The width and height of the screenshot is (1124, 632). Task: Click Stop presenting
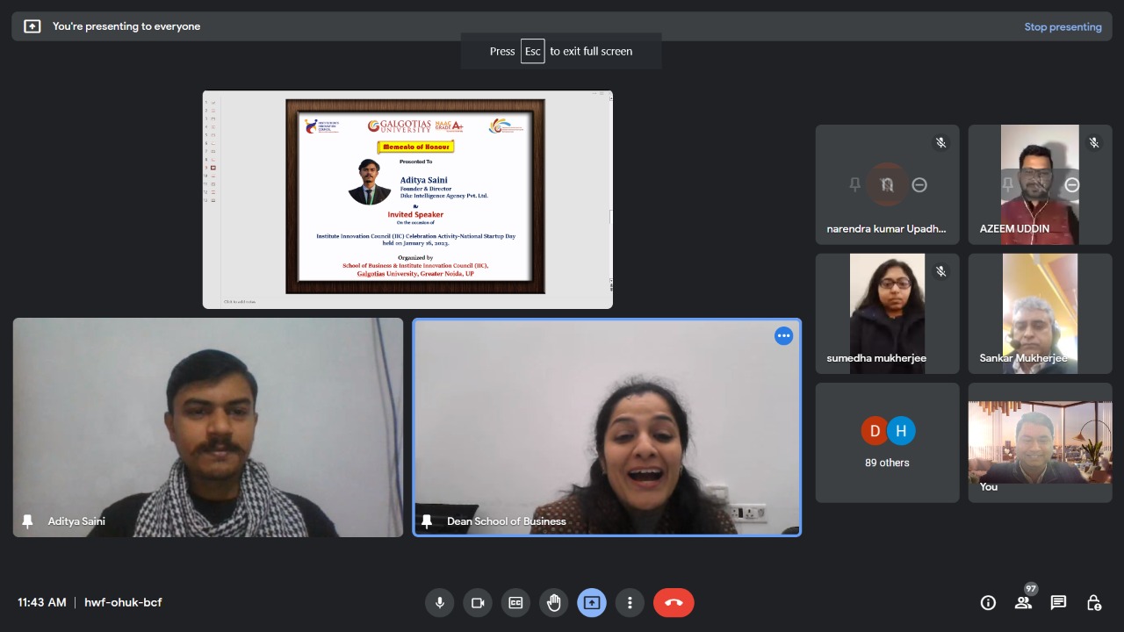(x=1063, y=27)
